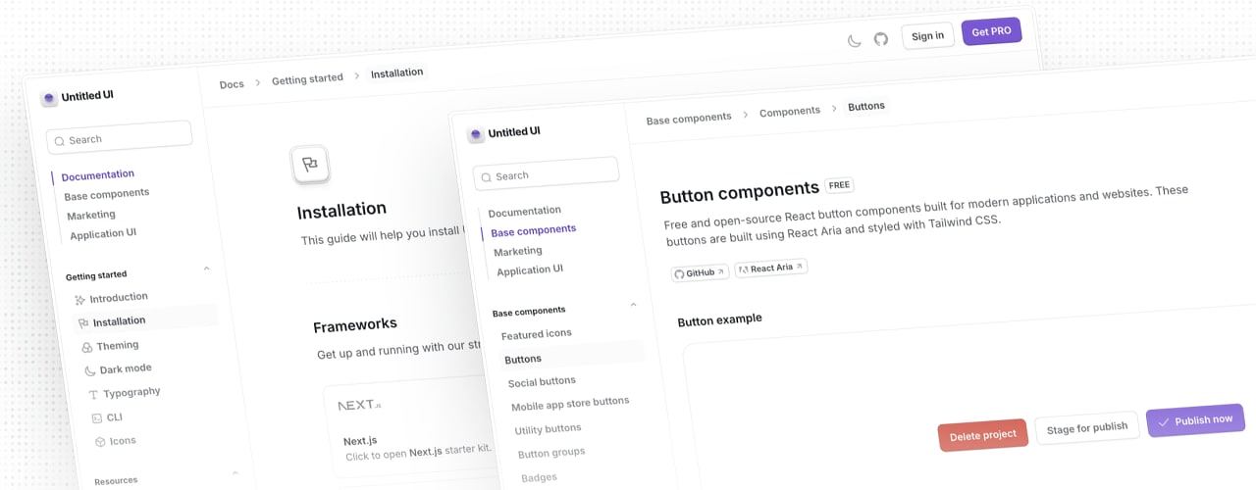Collapse the Resources section chevron

coord(235,472)
